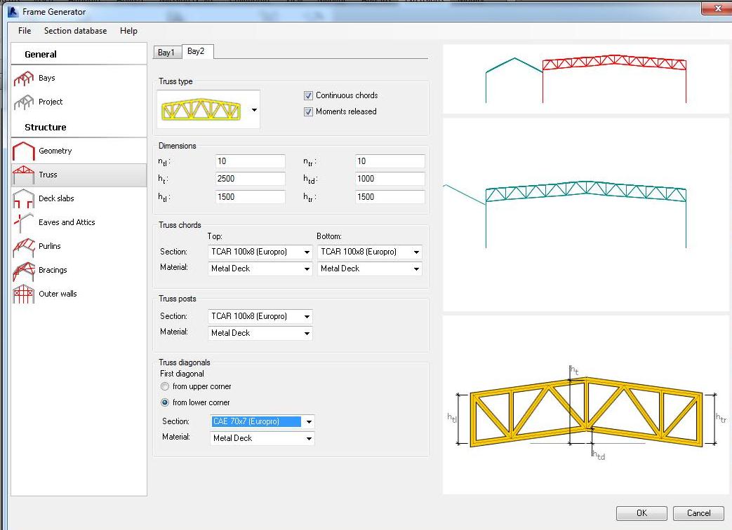The image size is (732, 530).
Task: Open Geometry structure settings icon
Action: pyautogui.click(x=24, y=151)
